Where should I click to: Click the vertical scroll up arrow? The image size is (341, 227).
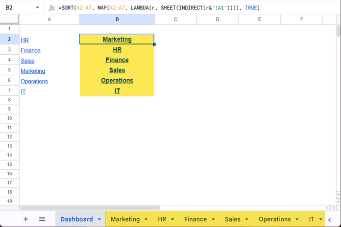point(338,194)
